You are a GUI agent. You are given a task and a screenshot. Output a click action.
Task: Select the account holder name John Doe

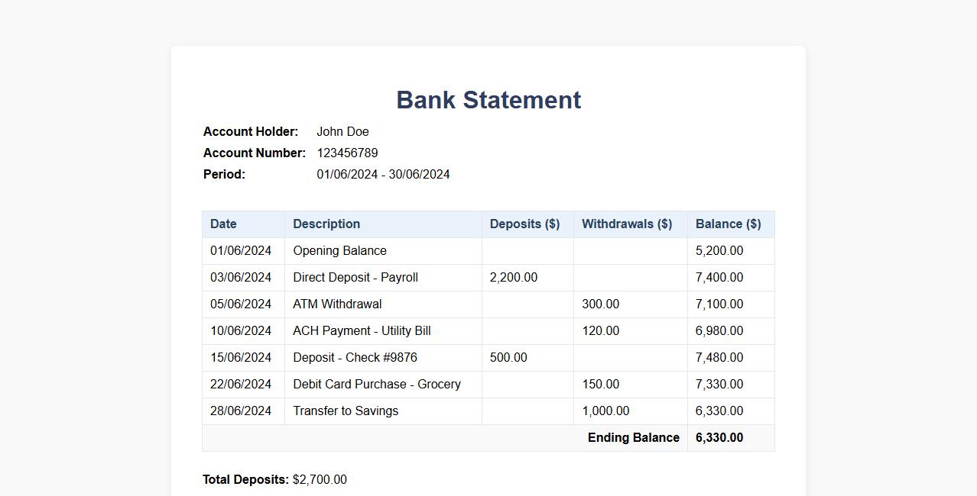pyautogui.click(x=342, y=131)
